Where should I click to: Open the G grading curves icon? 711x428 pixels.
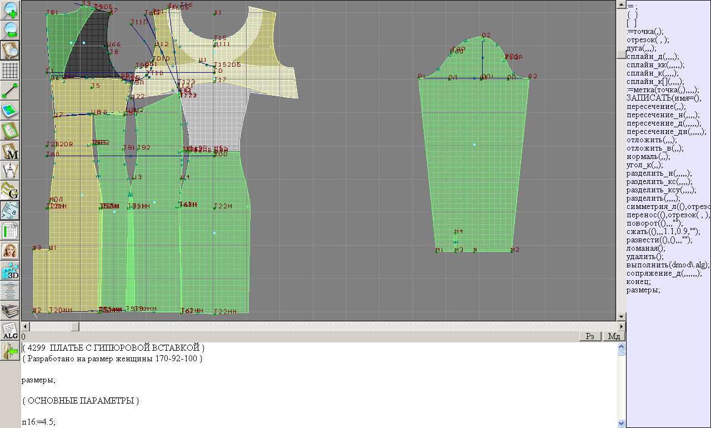tap(10, 190)
